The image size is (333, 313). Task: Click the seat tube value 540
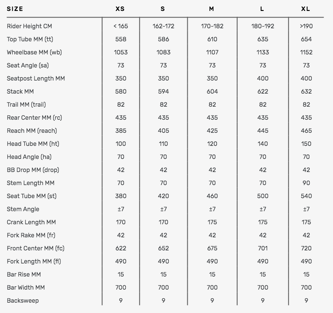306,196
